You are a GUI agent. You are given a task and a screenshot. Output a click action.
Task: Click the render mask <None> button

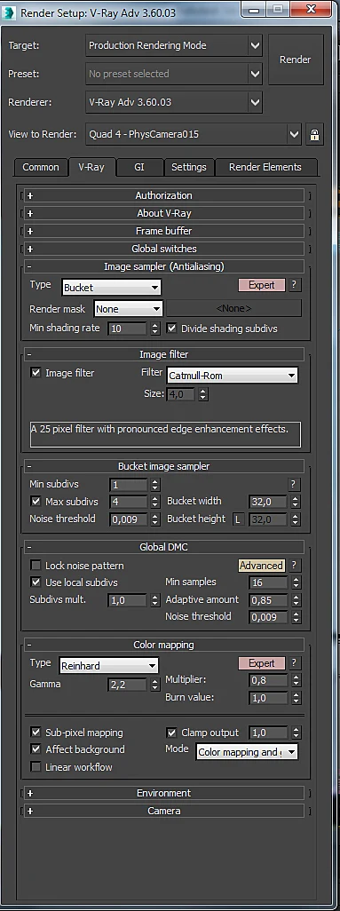pyautogui.click(x=233, y=308)
